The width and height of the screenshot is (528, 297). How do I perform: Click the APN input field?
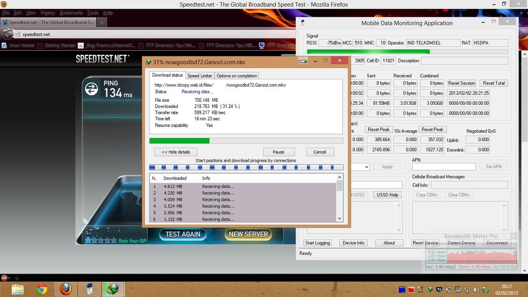coord(443,167)
